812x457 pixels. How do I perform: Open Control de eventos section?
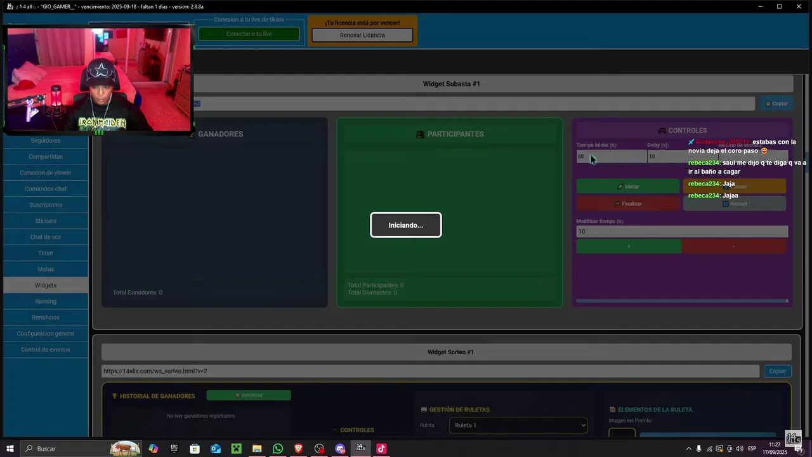pyautogui.click(x=46, y=350)
